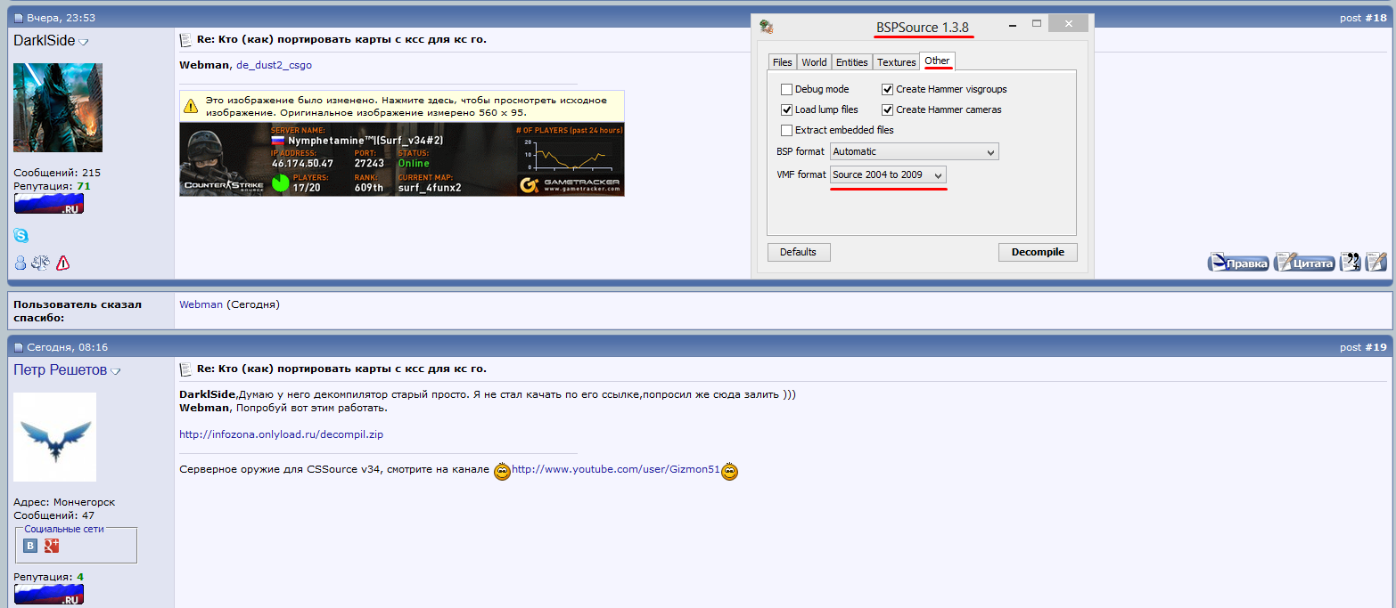Image resolution: width=1396 pixels, height=608 pixels.
Task: Expand the VMF format combo box
Action: (887, 175)
